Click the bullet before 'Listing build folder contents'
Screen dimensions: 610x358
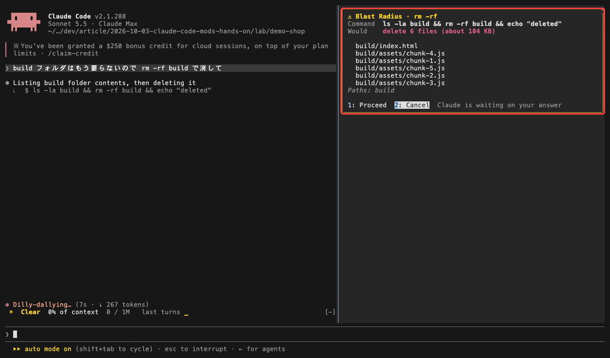click(x=7, y=83)
